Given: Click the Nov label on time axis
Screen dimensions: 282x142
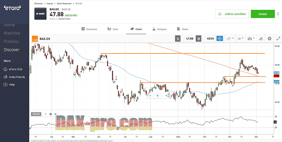Looking at the screenshot, I should [x=230, y=136].
